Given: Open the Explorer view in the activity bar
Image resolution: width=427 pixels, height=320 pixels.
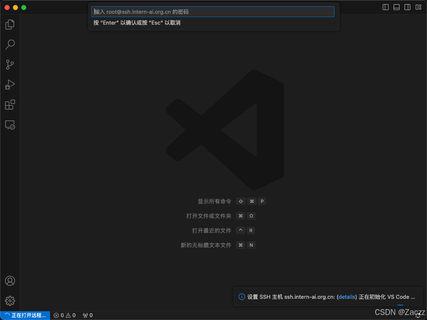Looking at the screenshot, I should 10,25.
